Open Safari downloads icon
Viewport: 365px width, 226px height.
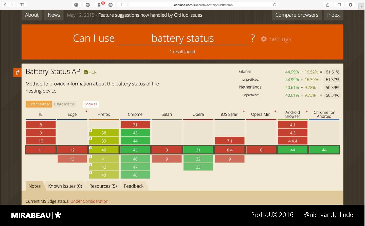pos(351,5)
